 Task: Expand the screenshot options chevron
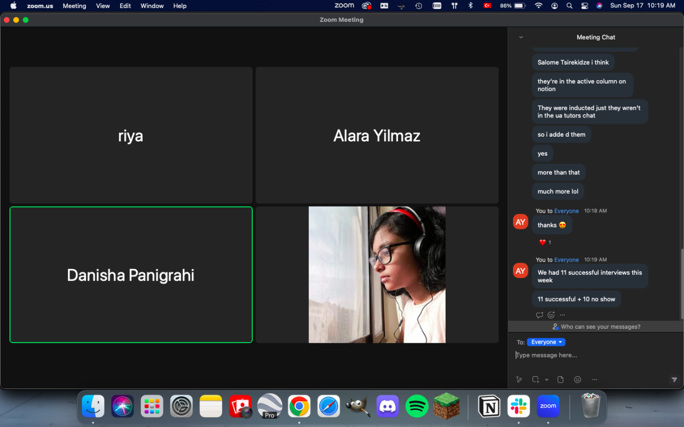(x=546, y=379)
